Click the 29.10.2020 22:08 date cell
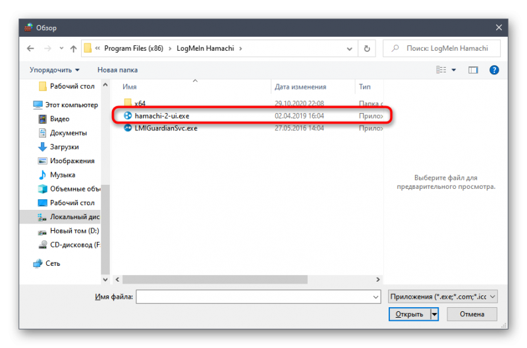Screen dimensions: 527x348 (x=299, y=103)
